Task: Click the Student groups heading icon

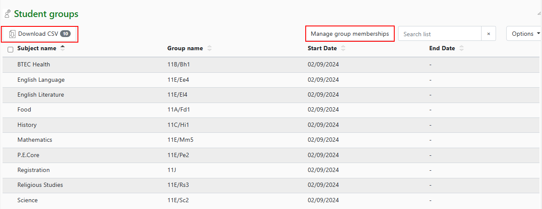Action: coord(8,14)
